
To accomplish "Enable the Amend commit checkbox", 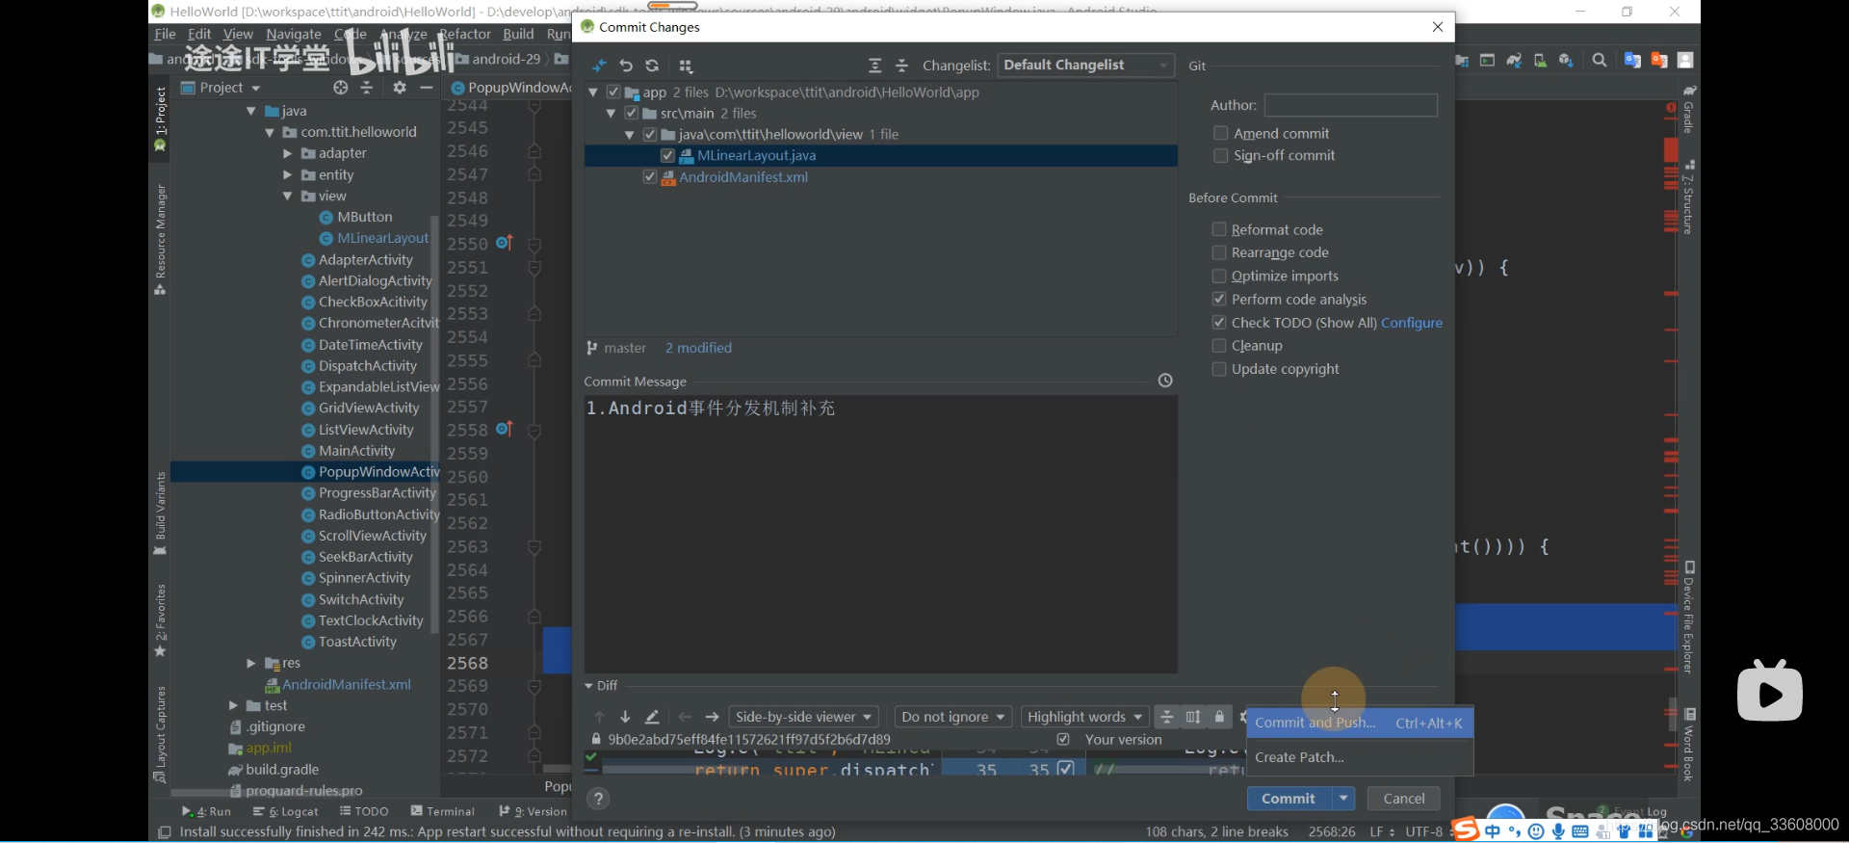I will (1221, 133).
